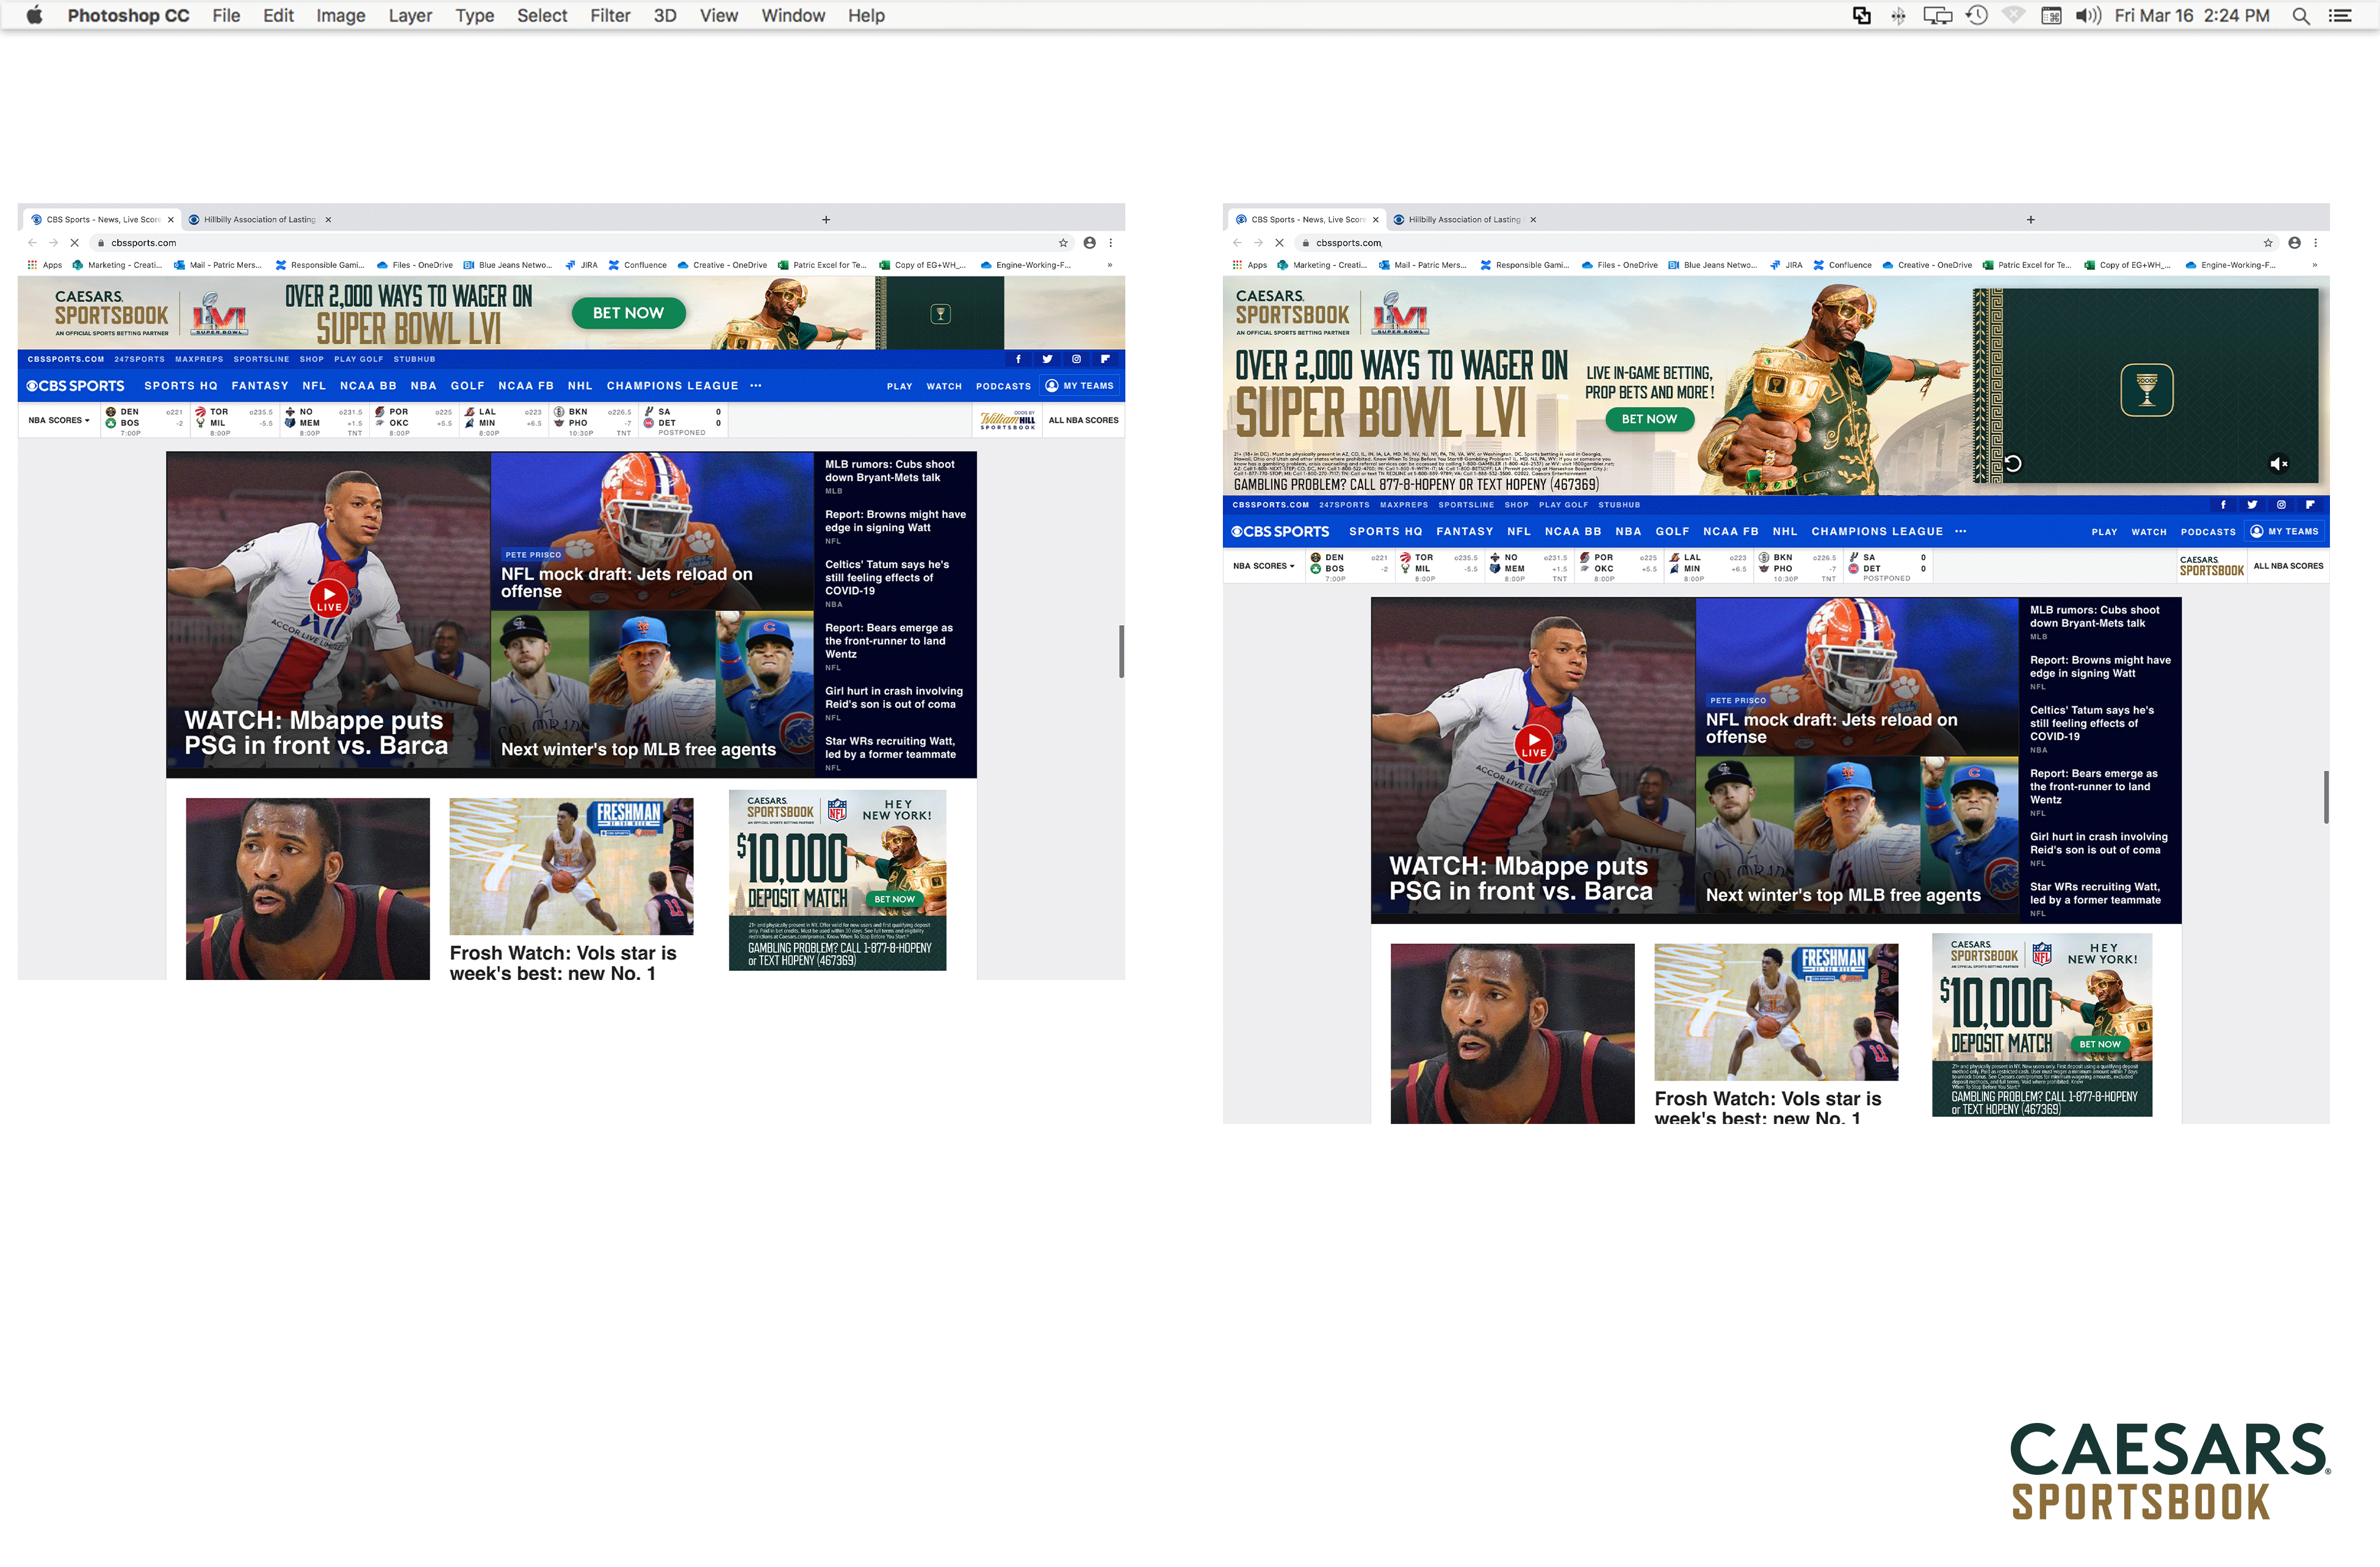Image resolution: width=2380 pixels, height=1567 pixels.
Task: Open the Confluence bookmark in left browser
Action: 637,265
